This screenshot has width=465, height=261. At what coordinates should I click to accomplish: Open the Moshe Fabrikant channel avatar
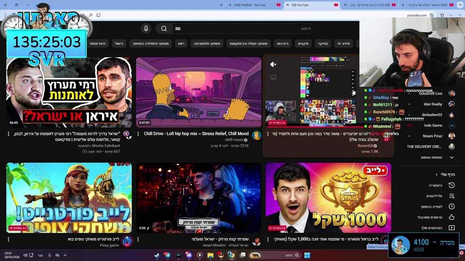pos(126,135)
